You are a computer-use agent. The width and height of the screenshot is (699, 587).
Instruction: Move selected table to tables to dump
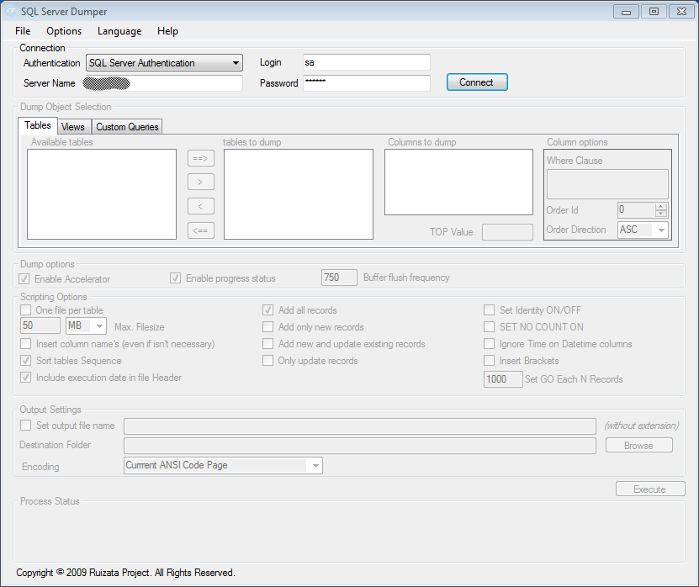200,182
